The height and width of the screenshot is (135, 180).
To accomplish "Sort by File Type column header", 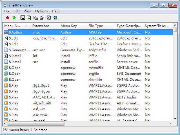I will click(x=101, y=26).
